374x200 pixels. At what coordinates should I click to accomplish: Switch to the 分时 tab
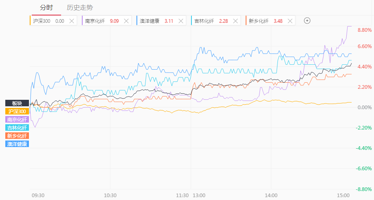coord(46,8)
